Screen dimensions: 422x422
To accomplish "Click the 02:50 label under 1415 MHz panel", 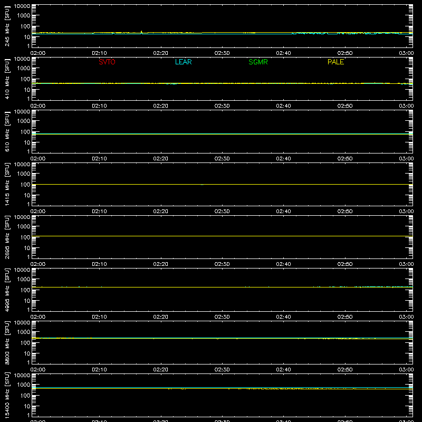I will 345,212.
